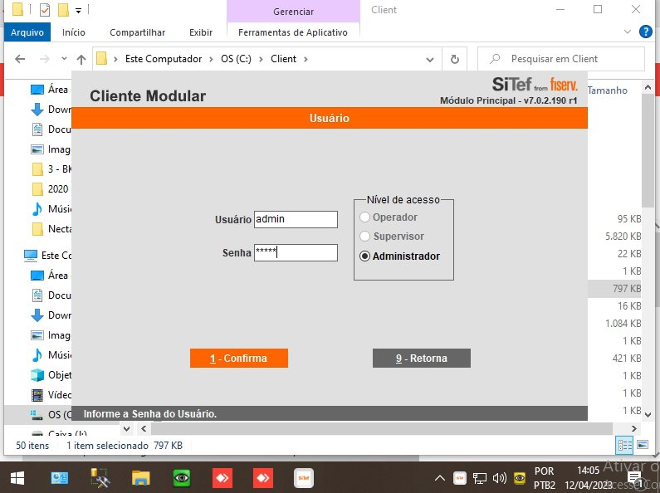Image resolution: width=660 pixels, height=493 pixels.
Task: Open the Windows Start menu
Action: [17, 478]
